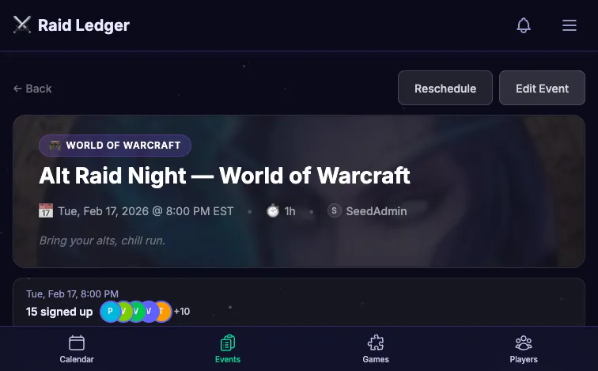The height and width of the screenshot is (371, 598).
Task: Open the SeedAdmin organizer name
Action: click(376, 211)
